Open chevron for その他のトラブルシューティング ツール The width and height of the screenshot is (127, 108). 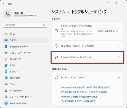[x=119, y=57]
